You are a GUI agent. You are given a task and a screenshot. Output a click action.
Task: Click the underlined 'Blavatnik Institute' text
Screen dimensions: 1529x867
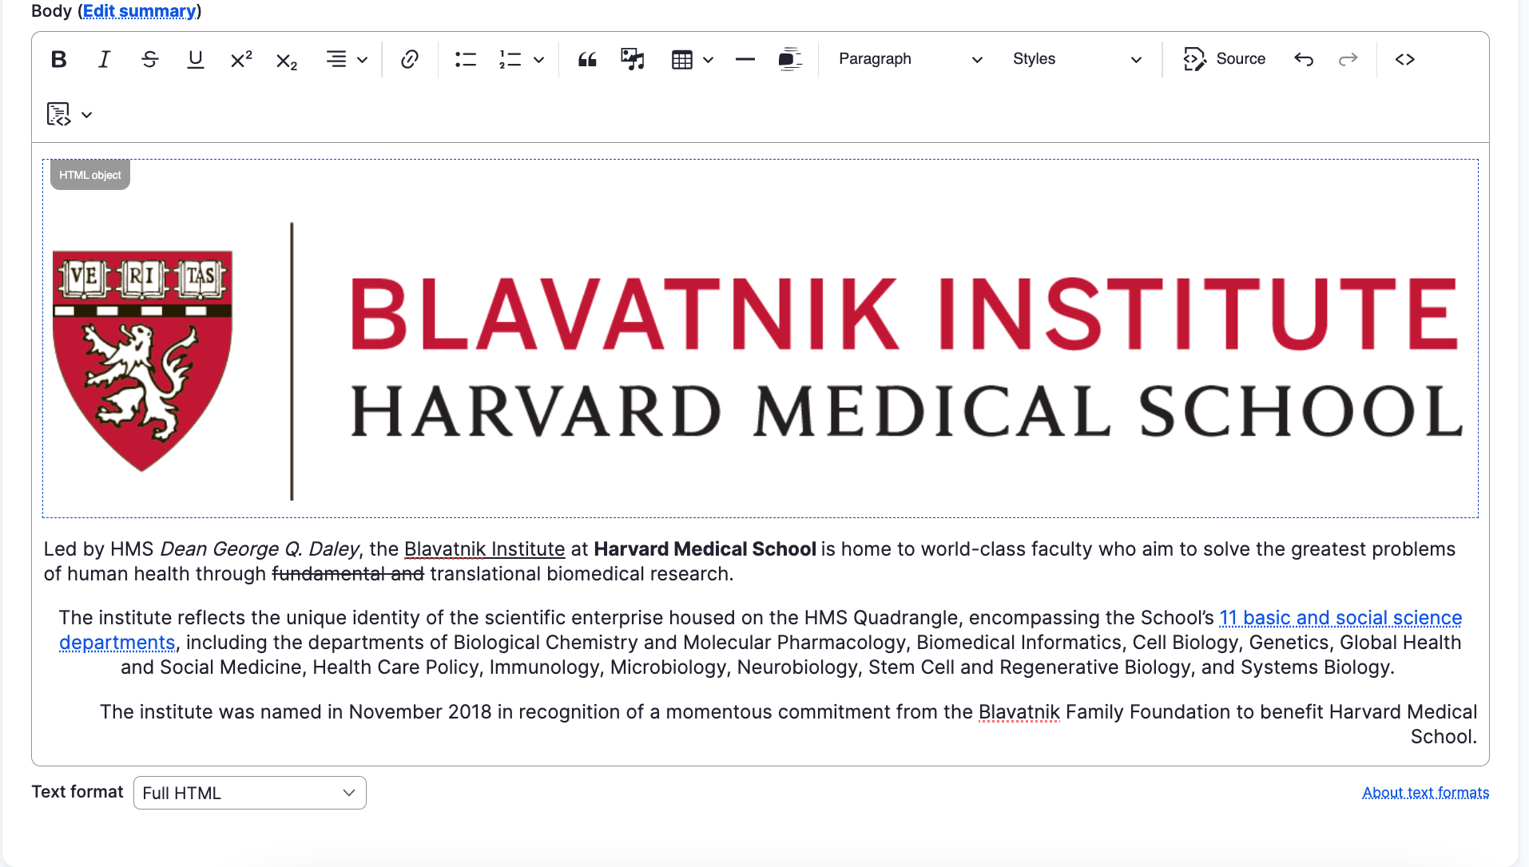484,549
